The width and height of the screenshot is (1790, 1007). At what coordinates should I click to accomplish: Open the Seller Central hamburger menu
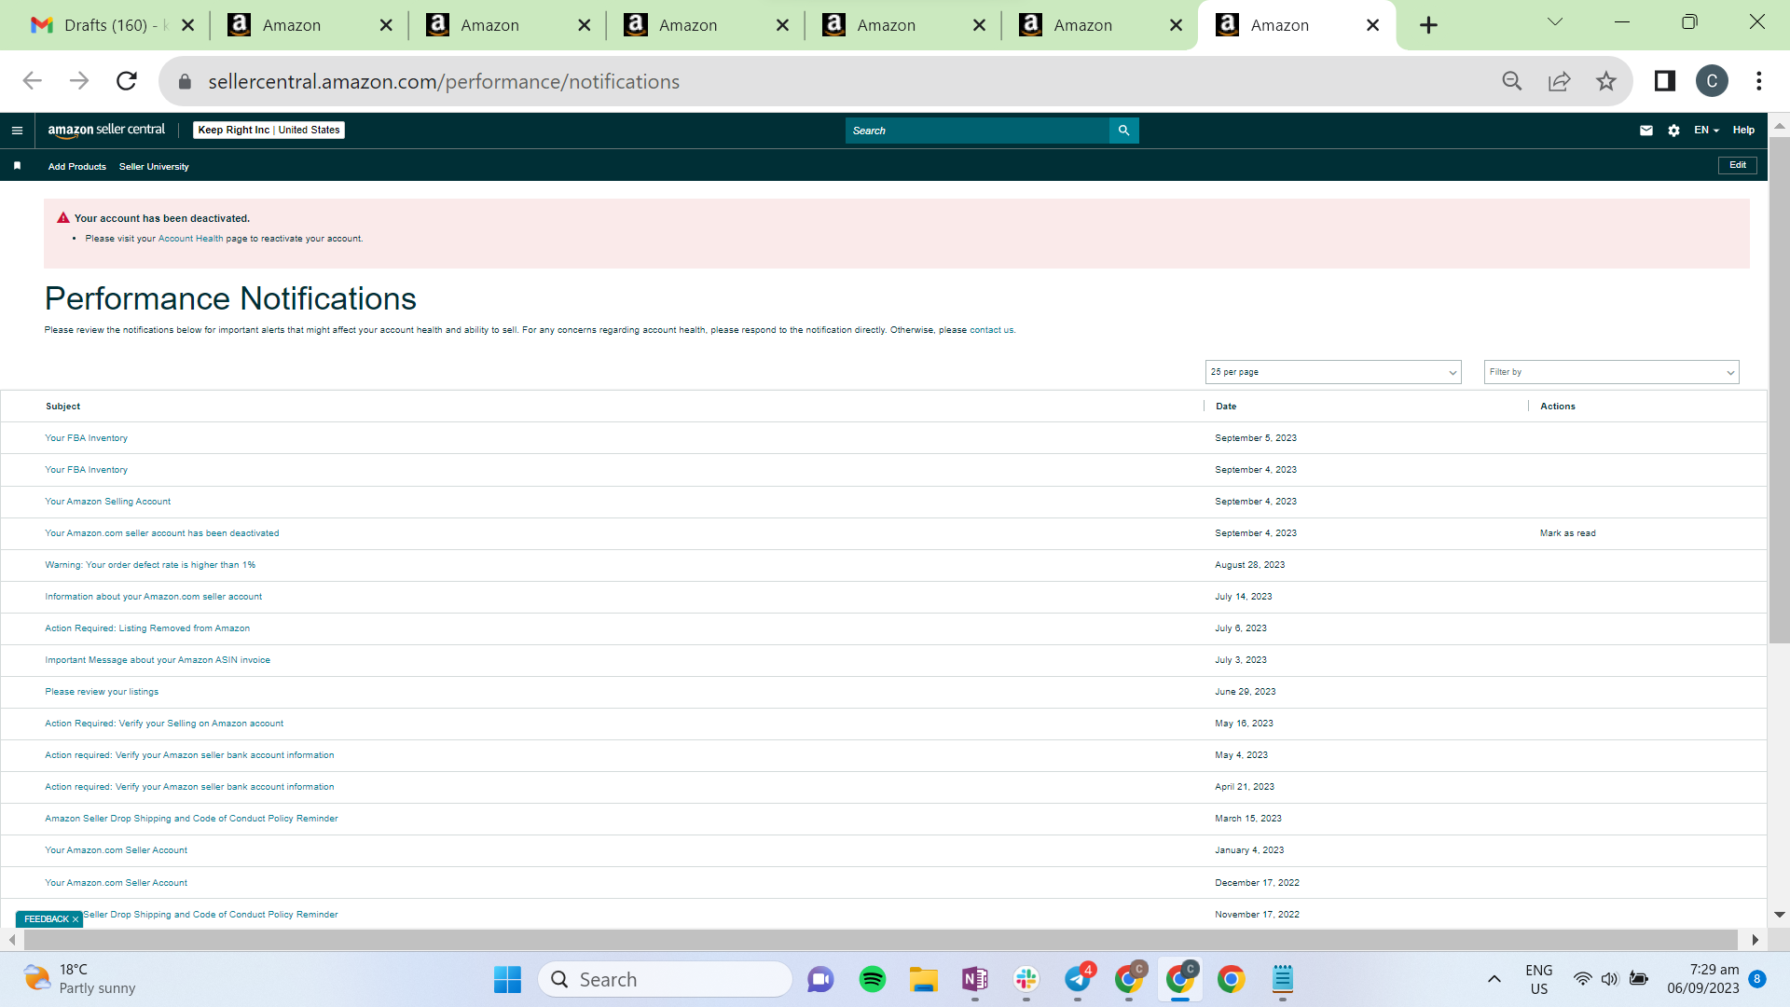(17, 131)
